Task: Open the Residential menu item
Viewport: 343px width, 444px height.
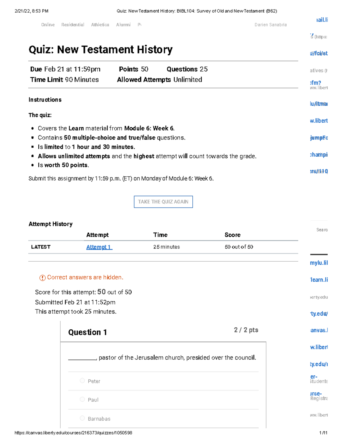Action: (73, 25)
